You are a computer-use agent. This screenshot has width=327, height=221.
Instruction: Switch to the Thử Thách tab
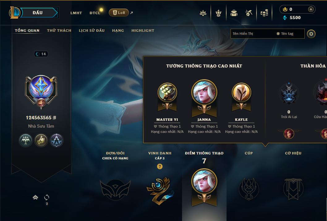[59, 30]
